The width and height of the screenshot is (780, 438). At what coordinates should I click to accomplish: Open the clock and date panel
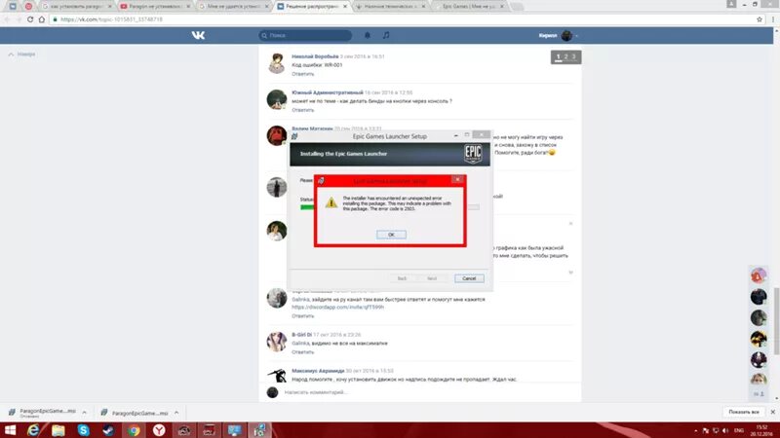point(761,430)
